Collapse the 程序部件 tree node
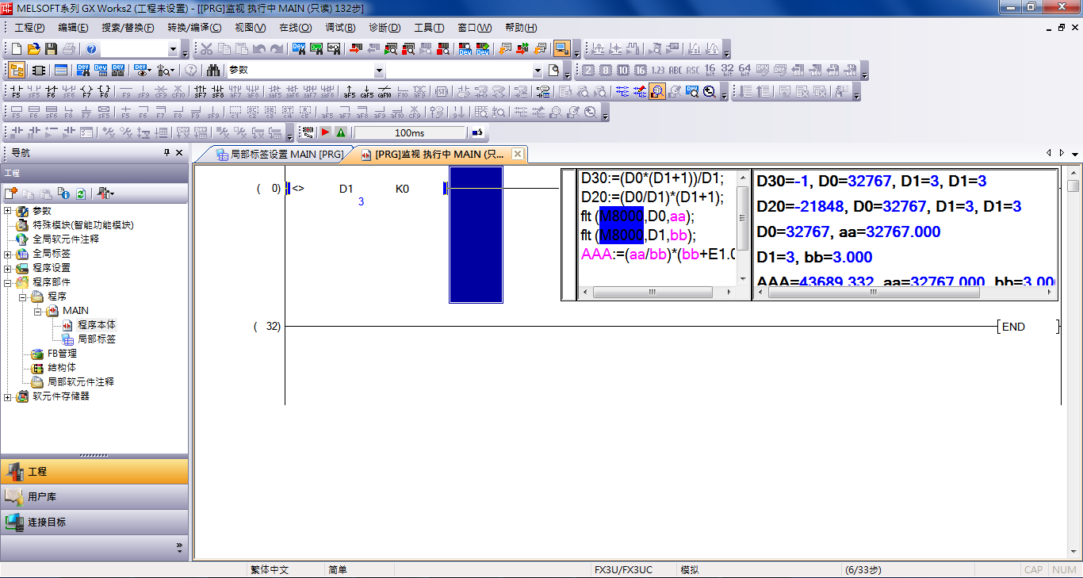 (x=8, y=282)
